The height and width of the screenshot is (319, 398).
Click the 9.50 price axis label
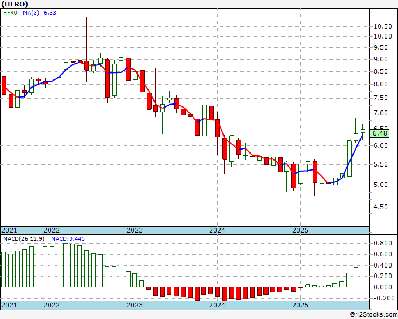380,48
